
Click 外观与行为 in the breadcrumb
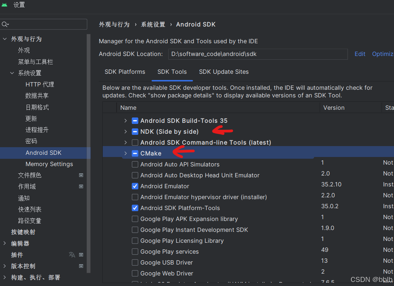point(114,25)
